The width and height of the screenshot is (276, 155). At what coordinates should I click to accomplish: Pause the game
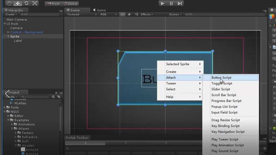coord(171,3)
